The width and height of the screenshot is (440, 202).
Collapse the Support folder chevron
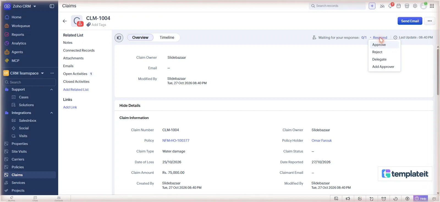(x=51, y=89)
